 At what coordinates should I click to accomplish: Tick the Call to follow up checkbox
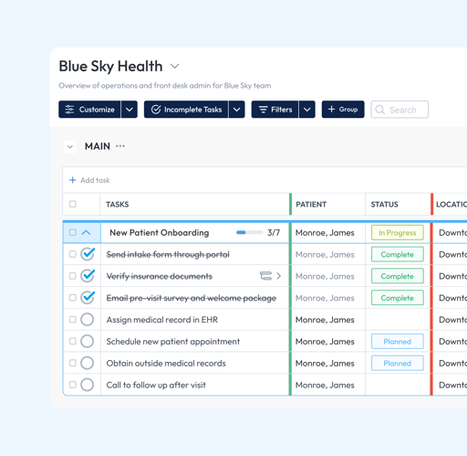coord(73,385)
